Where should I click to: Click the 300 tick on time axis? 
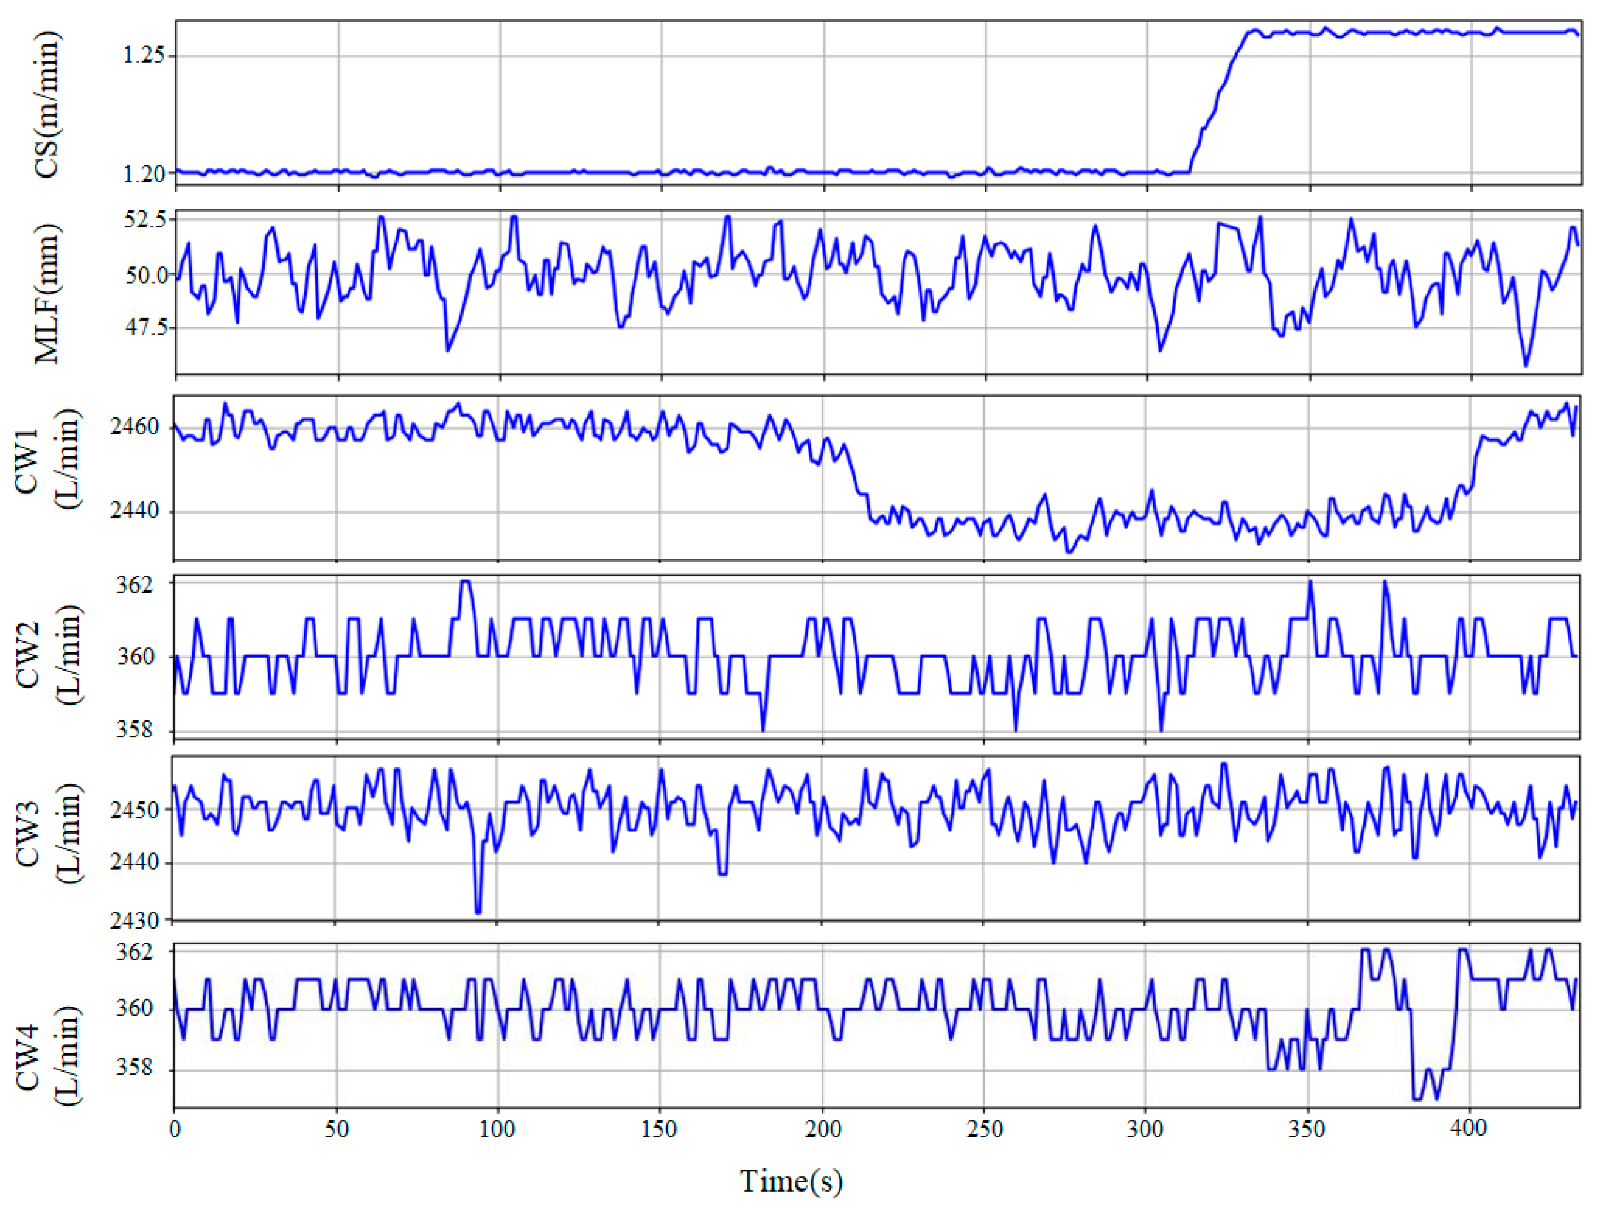pyautogui.click(x=1146, y=1129)
